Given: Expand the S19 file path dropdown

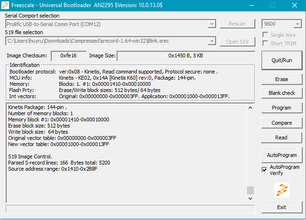Looking at the screenshot, I should point(212,41).
